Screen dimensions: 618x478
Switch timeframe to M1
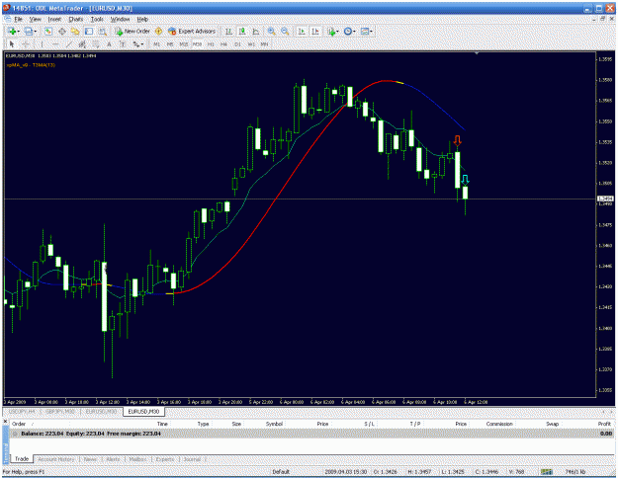[156, 44]
